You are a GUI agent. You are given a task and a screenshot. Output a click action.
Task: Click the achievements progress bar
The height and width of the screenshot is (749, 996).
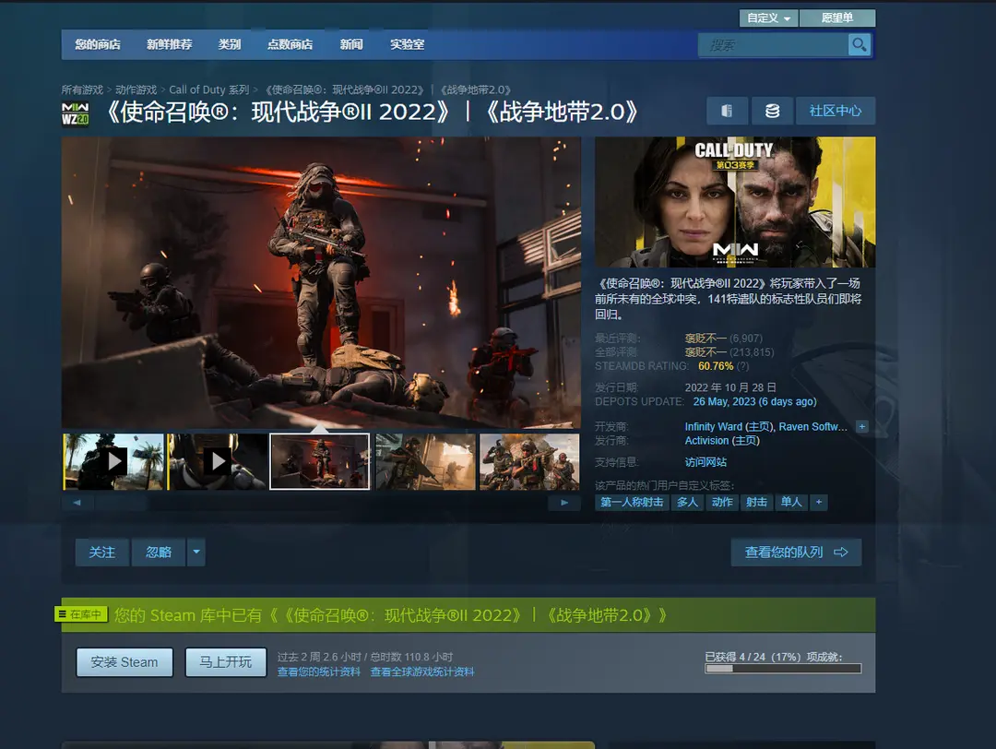point(783,669)
